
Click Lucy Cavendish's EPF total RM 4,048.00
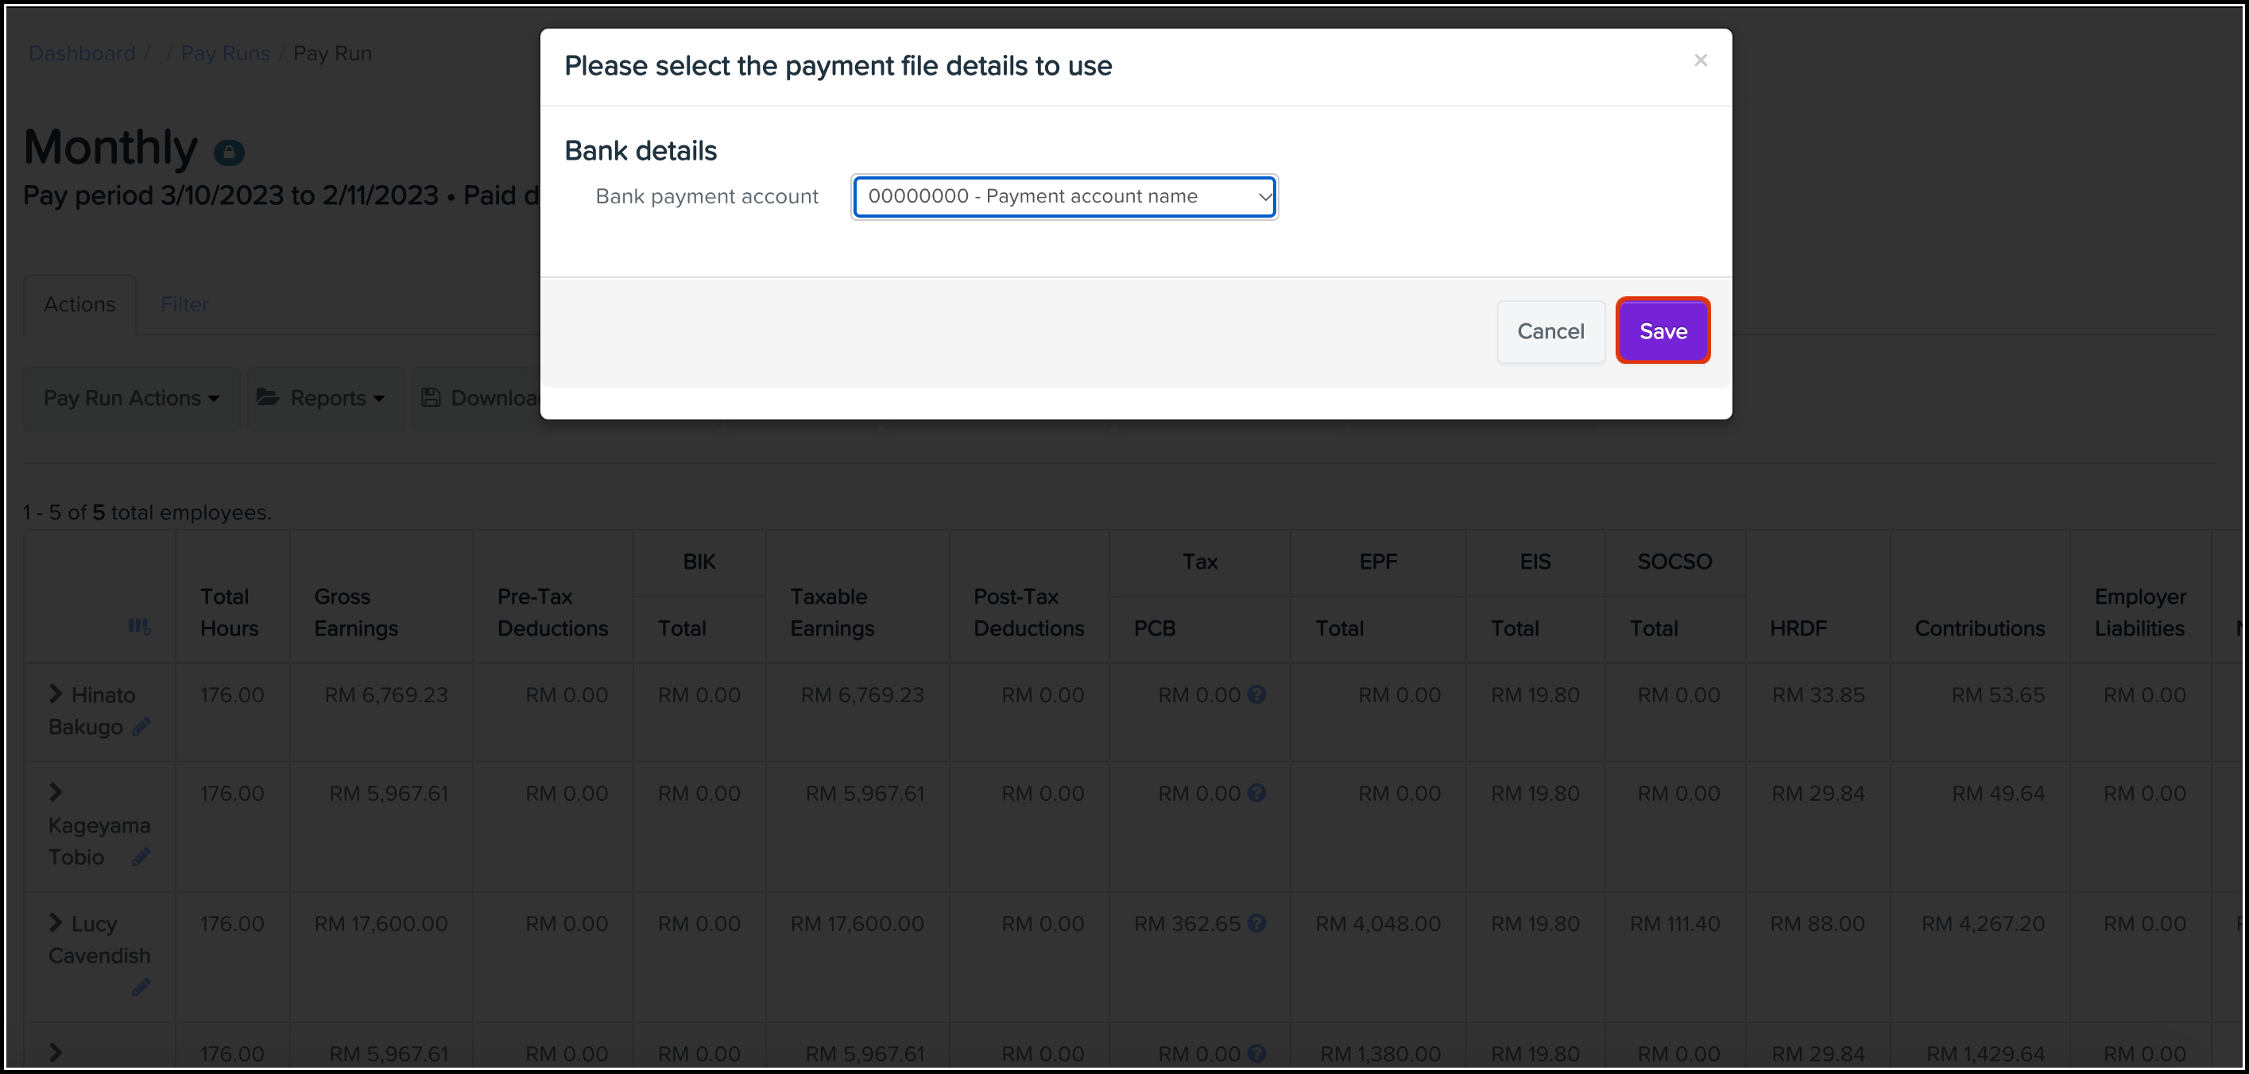pos(1378,923)
